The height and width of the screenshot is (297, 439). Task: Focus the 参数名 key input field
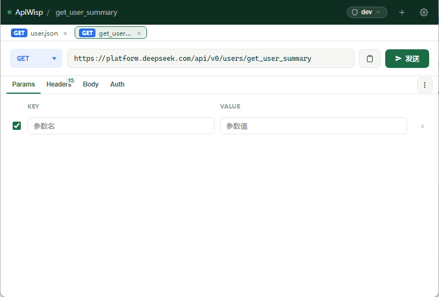[121, 126]
